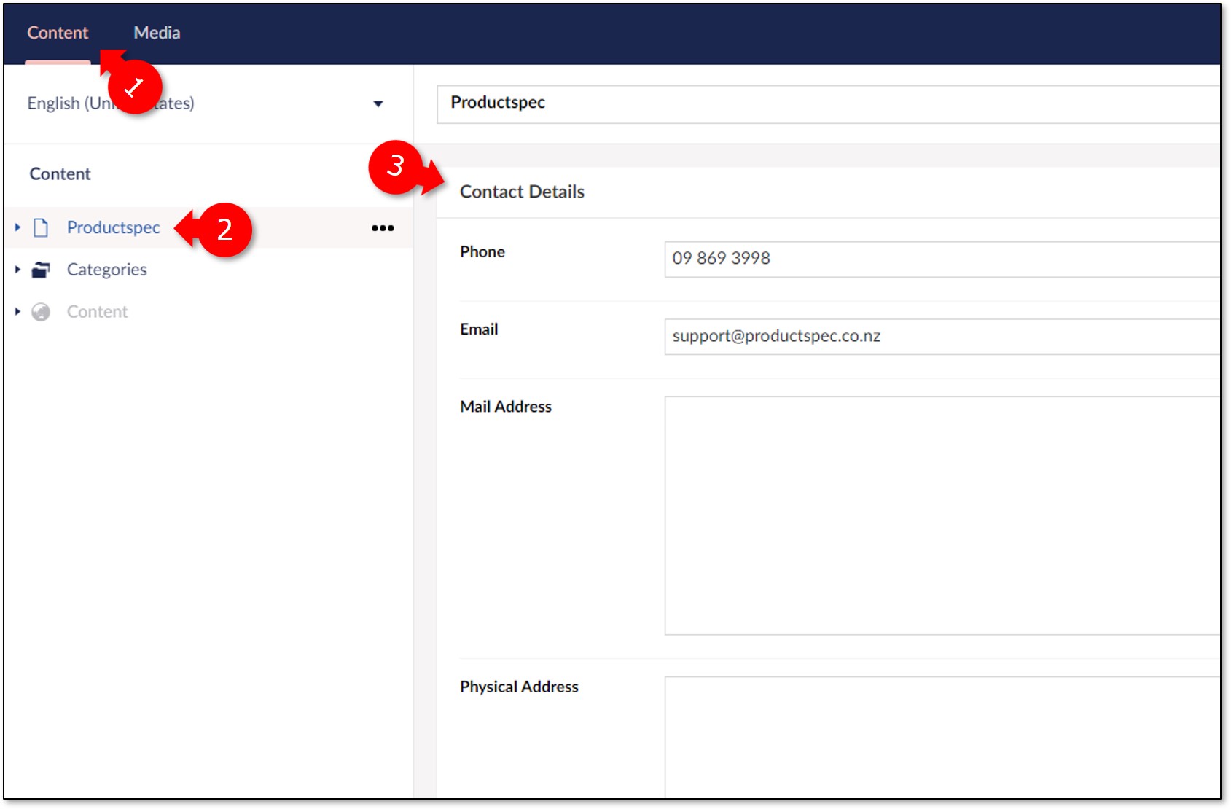This screenshot has height=809, width=1231.
Task: Click inside the Mail Address text area
Action: [942, 515]
